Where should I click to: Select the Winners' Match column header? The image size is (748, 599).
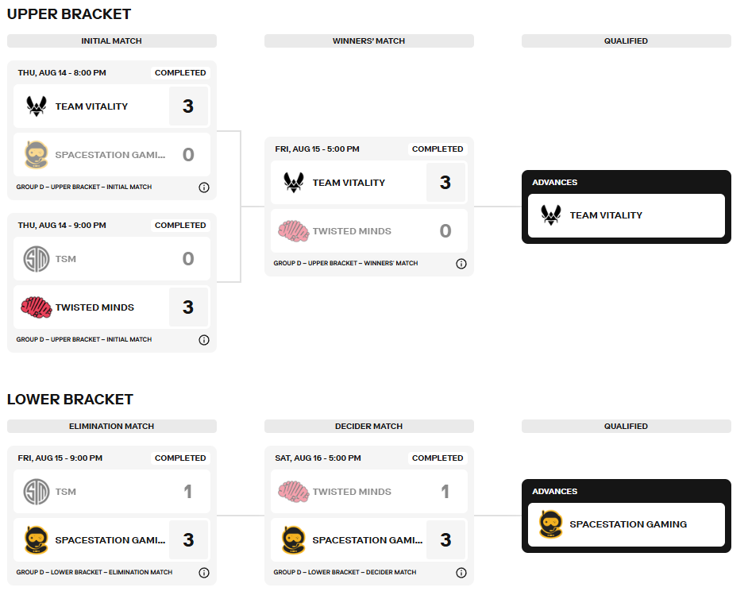[x=369, y=41]
